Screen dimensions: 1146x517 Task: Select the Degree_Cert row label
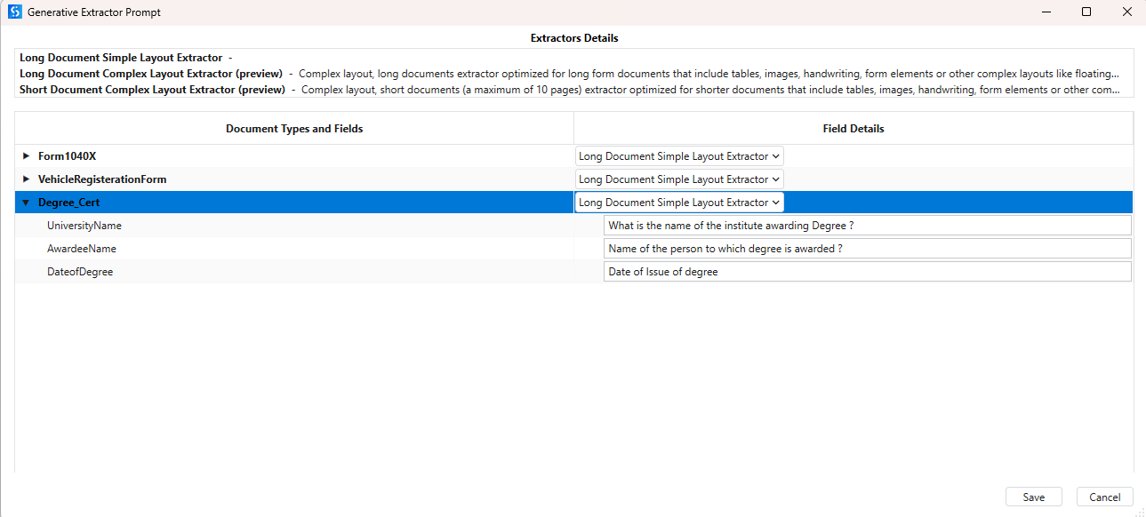click(x=68, y=203)
